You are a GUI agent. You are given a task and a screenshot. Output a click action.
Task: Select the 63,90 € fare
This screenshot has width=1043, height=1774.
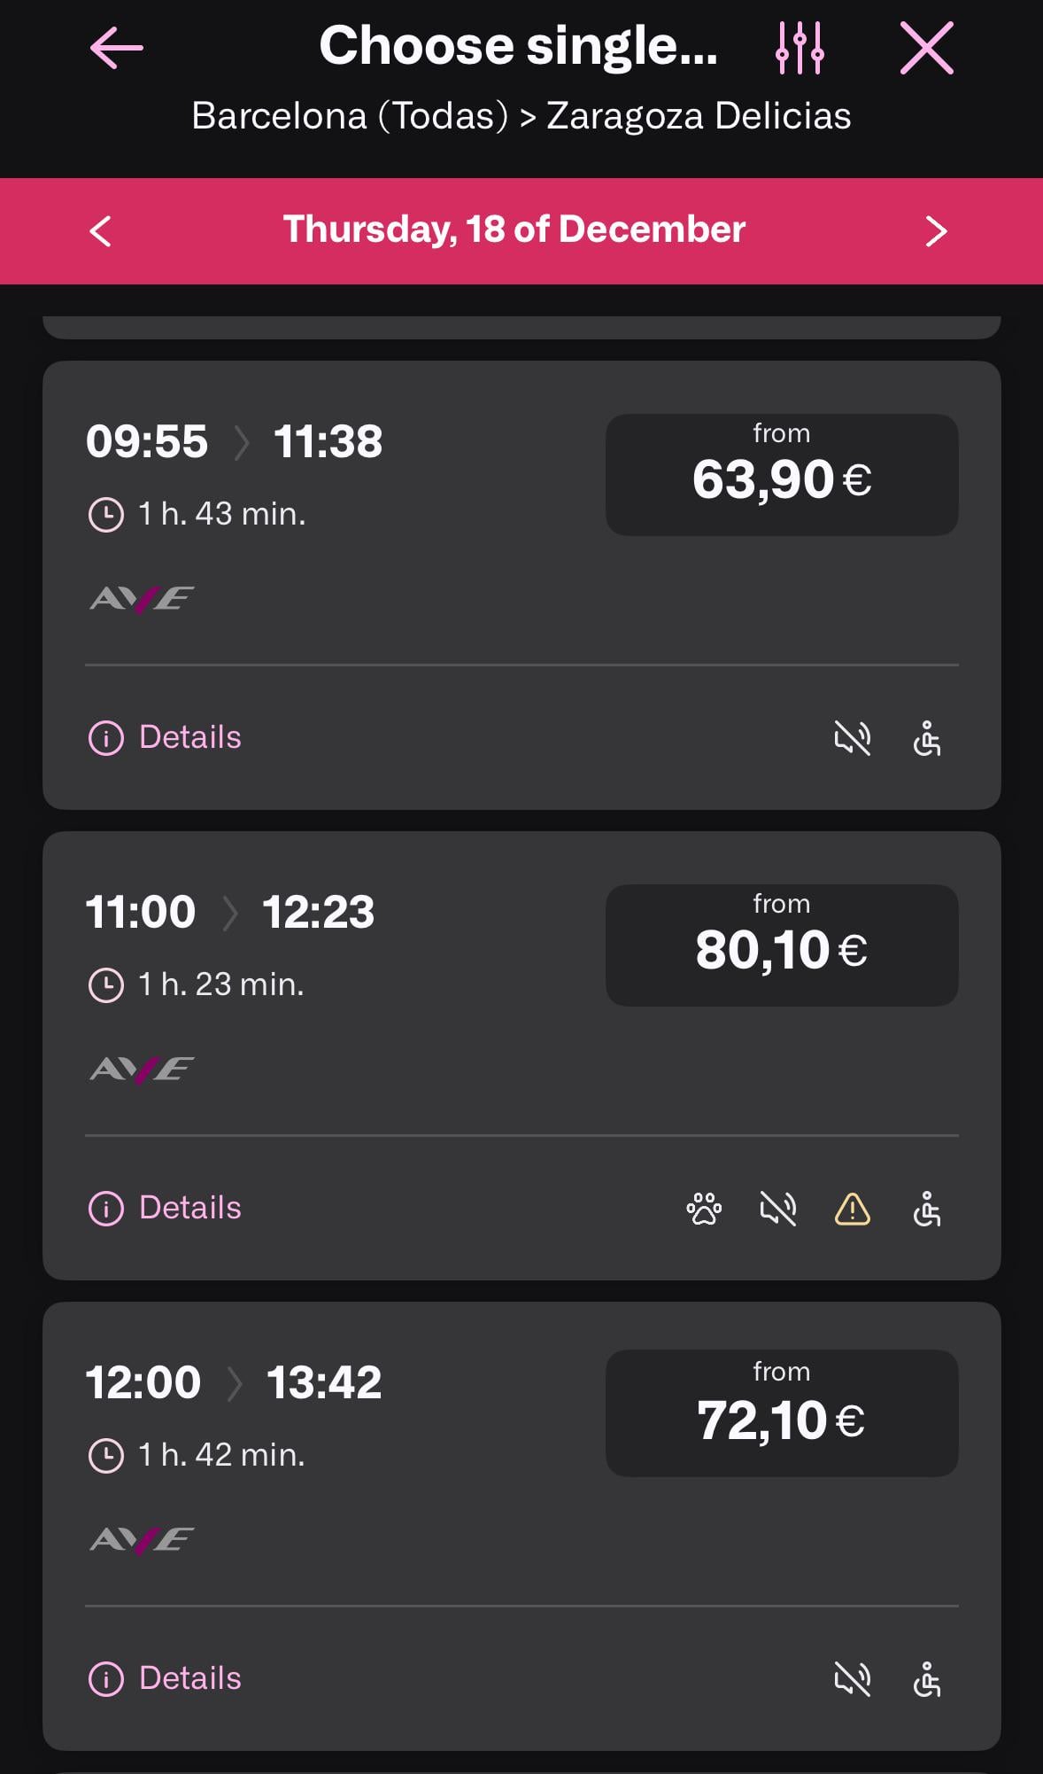point(781,475)
